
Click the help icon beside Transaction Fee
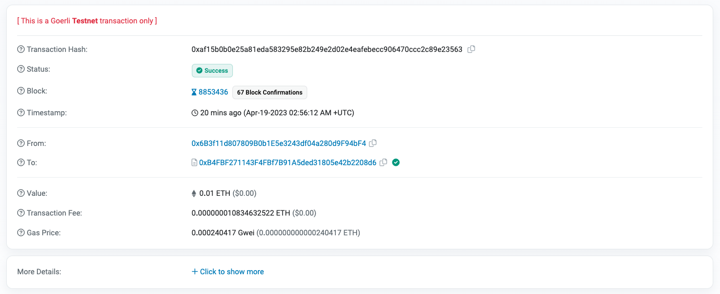pos(21,213)
